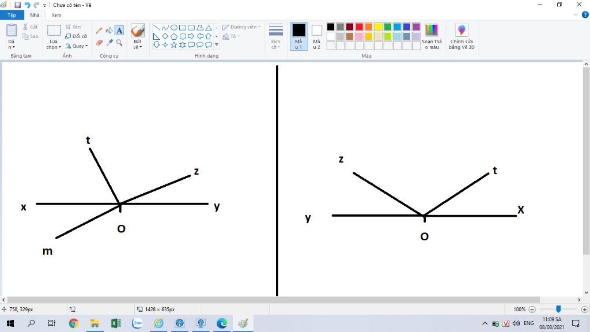Select the Magnifier tool

click(x=119, y=43)
